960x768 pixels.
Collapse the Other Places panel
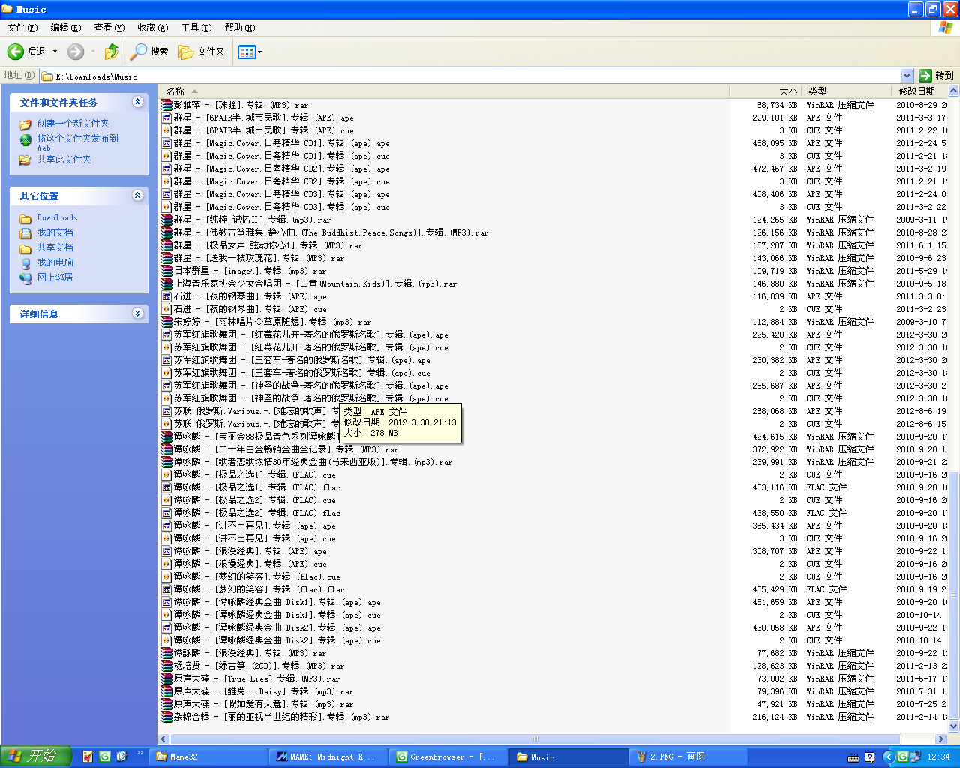(x=137, y=196)
